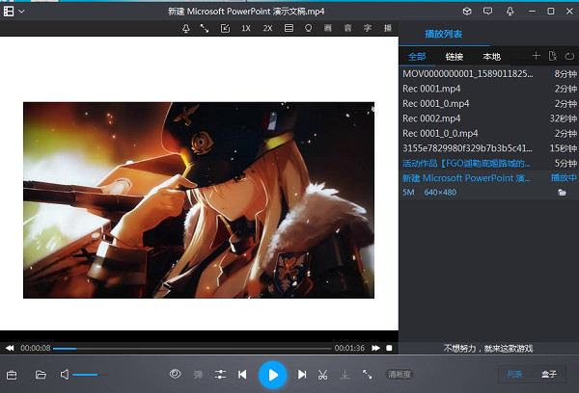Select the 活动作品【FGO playlist entry
The height and width of the screenshot is (393, 579).
(489, 163)
